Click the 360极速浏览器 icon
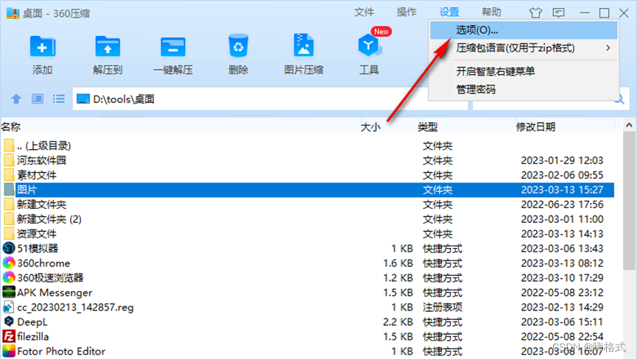 (9, 277)
